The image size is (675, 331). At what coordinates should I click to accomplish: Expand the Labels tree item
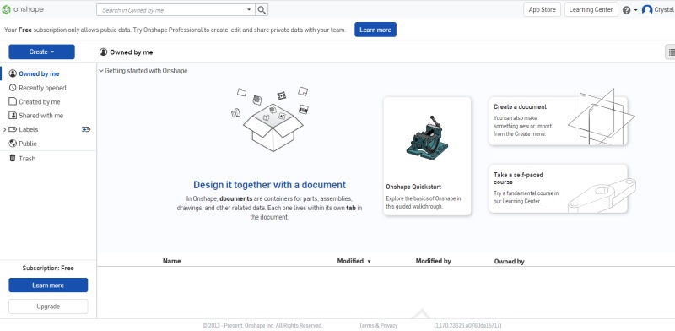(x=4, y=129)
